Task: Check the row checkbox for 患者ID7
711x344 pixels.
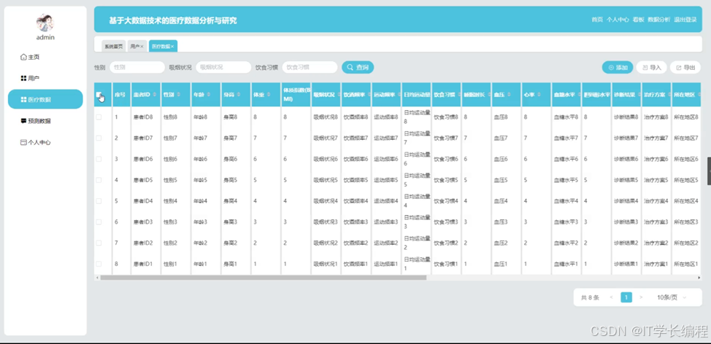Action: (x=99, y=138)
